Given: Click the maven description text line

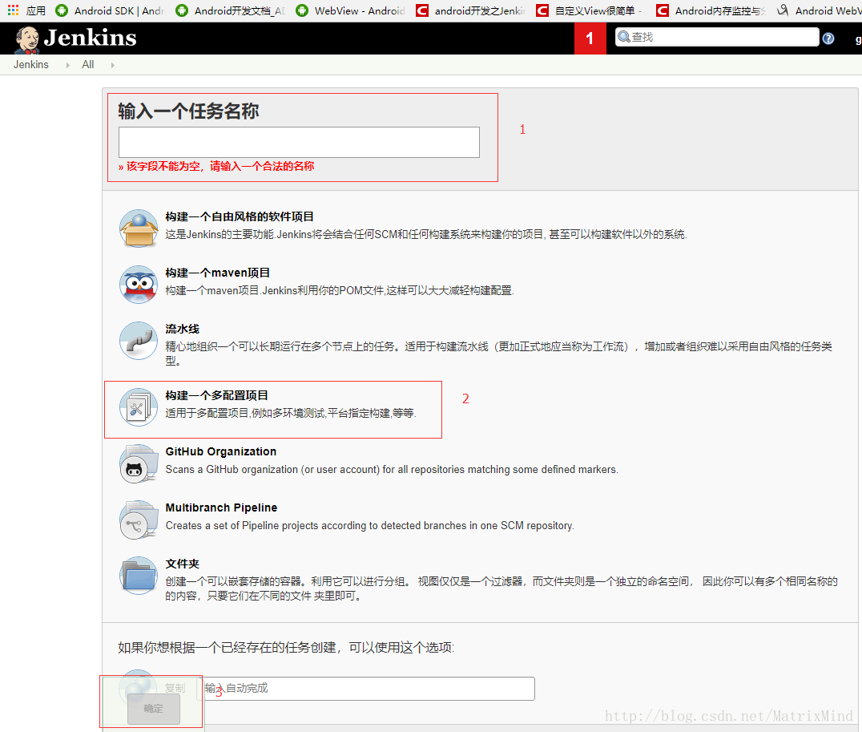Looking at the screenshot, I should [x=339, y=290].
